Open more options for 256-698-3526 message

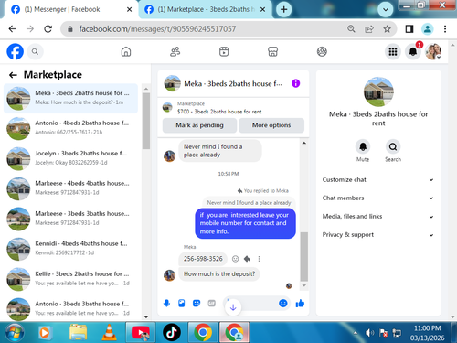tap(259, 259)
